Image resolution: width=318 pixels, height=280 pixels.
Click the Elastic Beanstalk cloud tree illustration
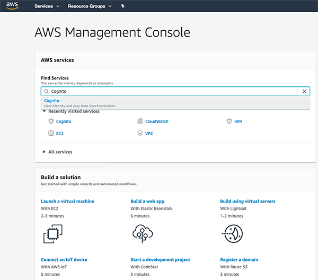coord(143,233)
